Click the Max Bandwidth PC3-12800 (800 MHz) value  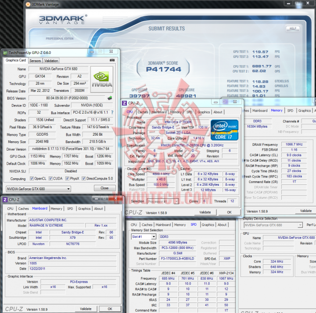178,248
